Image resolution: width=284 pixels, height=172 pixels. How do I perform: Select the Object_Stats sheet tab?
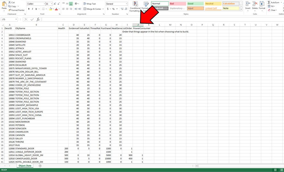coord(25,166)
